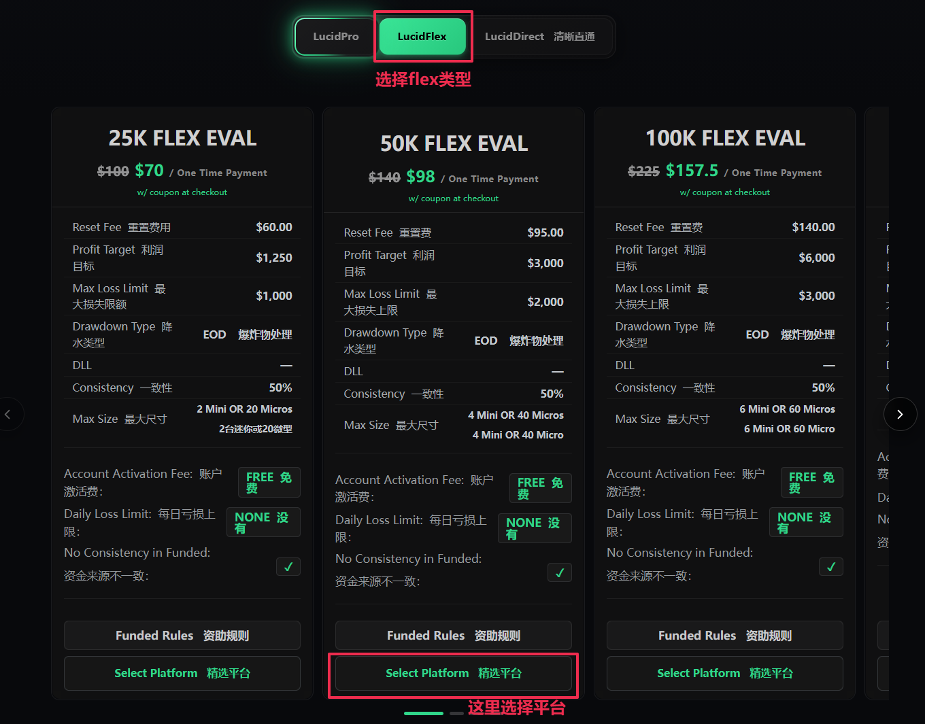Screen dimensions: 925x724
Task: Click '4 Mini OR 40 Micros' max size
Action: (516, 415)
